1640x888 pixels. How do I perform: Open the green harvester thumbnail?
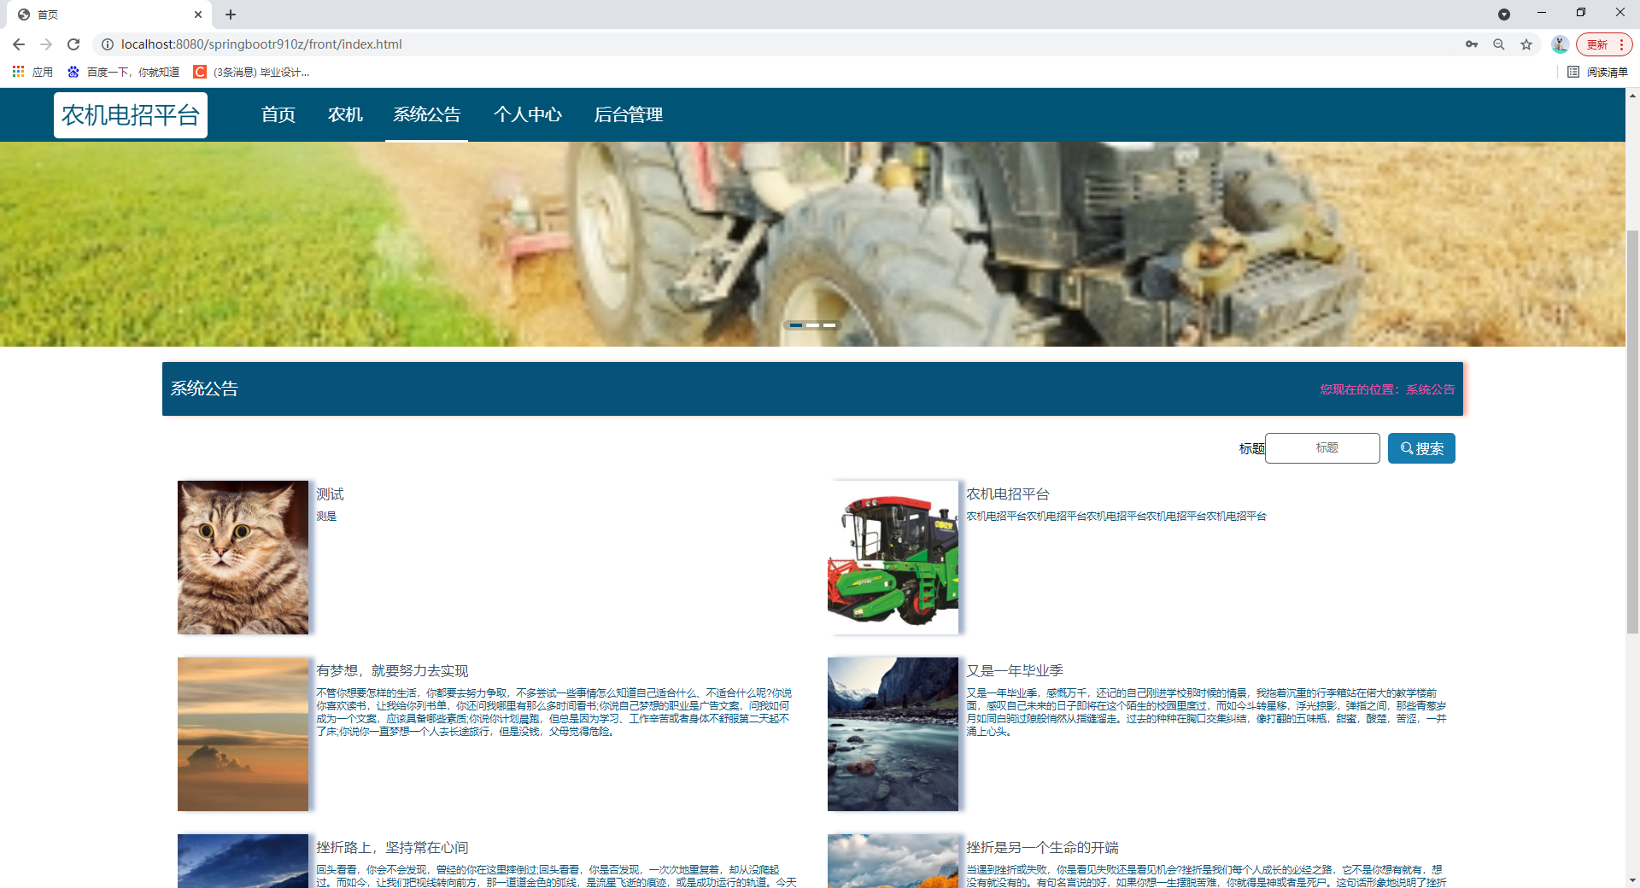(893, 558)
